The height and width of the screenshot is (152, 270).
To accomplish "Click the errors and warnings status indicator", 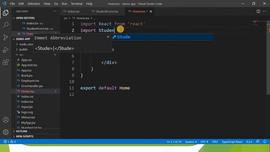I will (x=10, y=142).
